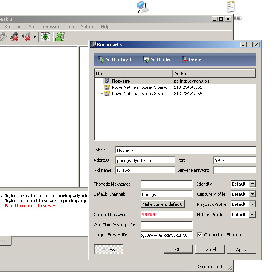The width and height of the screenshot is (274, 274).
Task: Click the Phonetic Nickname field
Action: coord(166,184)
